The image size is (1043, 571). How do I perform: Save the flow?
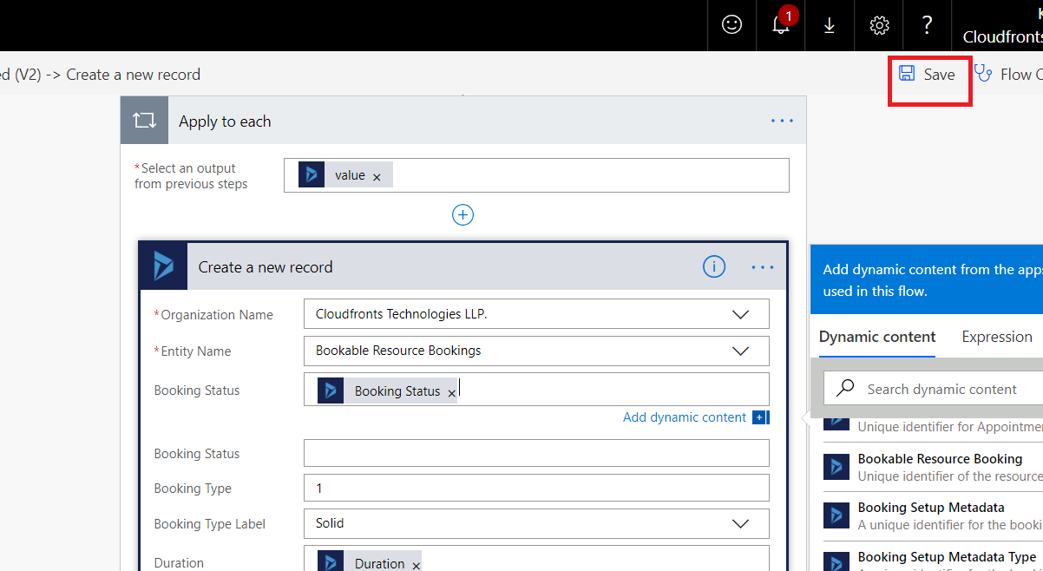click(x=928, y=75)
